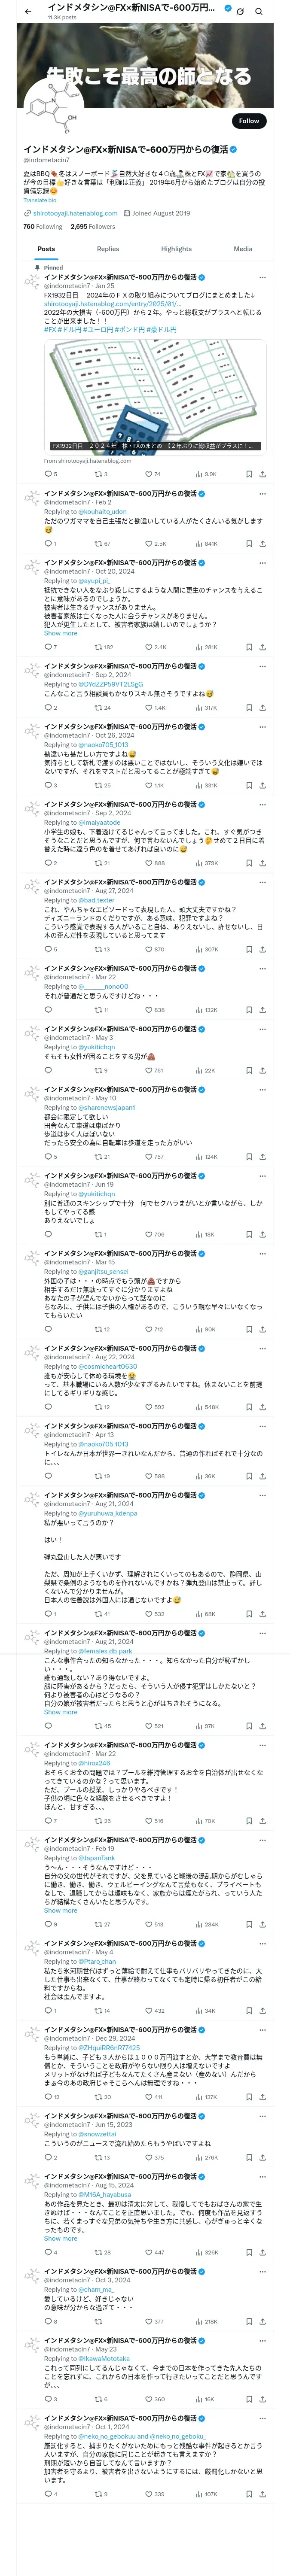Screen dimensions: 290x2576
Task: Click 'Translate bio' link
Action: [x=40, y=201]
